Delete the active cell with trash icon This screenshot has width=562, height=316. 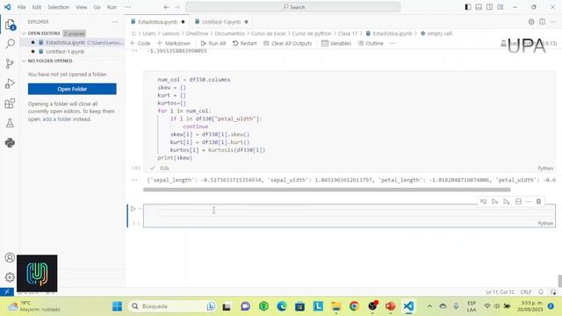(x=538, y=202)
